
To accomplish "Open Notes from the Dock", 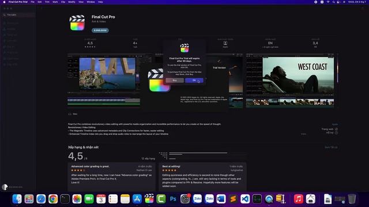I will pos(125,199).
